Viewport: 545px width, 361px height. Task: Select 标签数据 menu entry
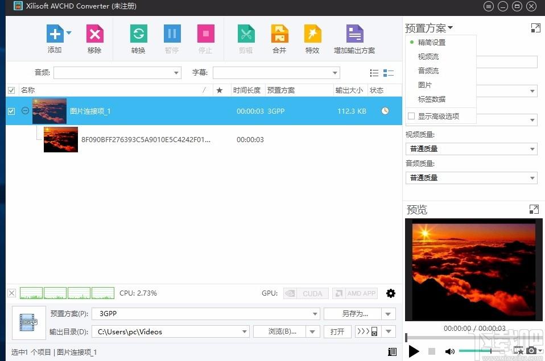tap(432, 99)
